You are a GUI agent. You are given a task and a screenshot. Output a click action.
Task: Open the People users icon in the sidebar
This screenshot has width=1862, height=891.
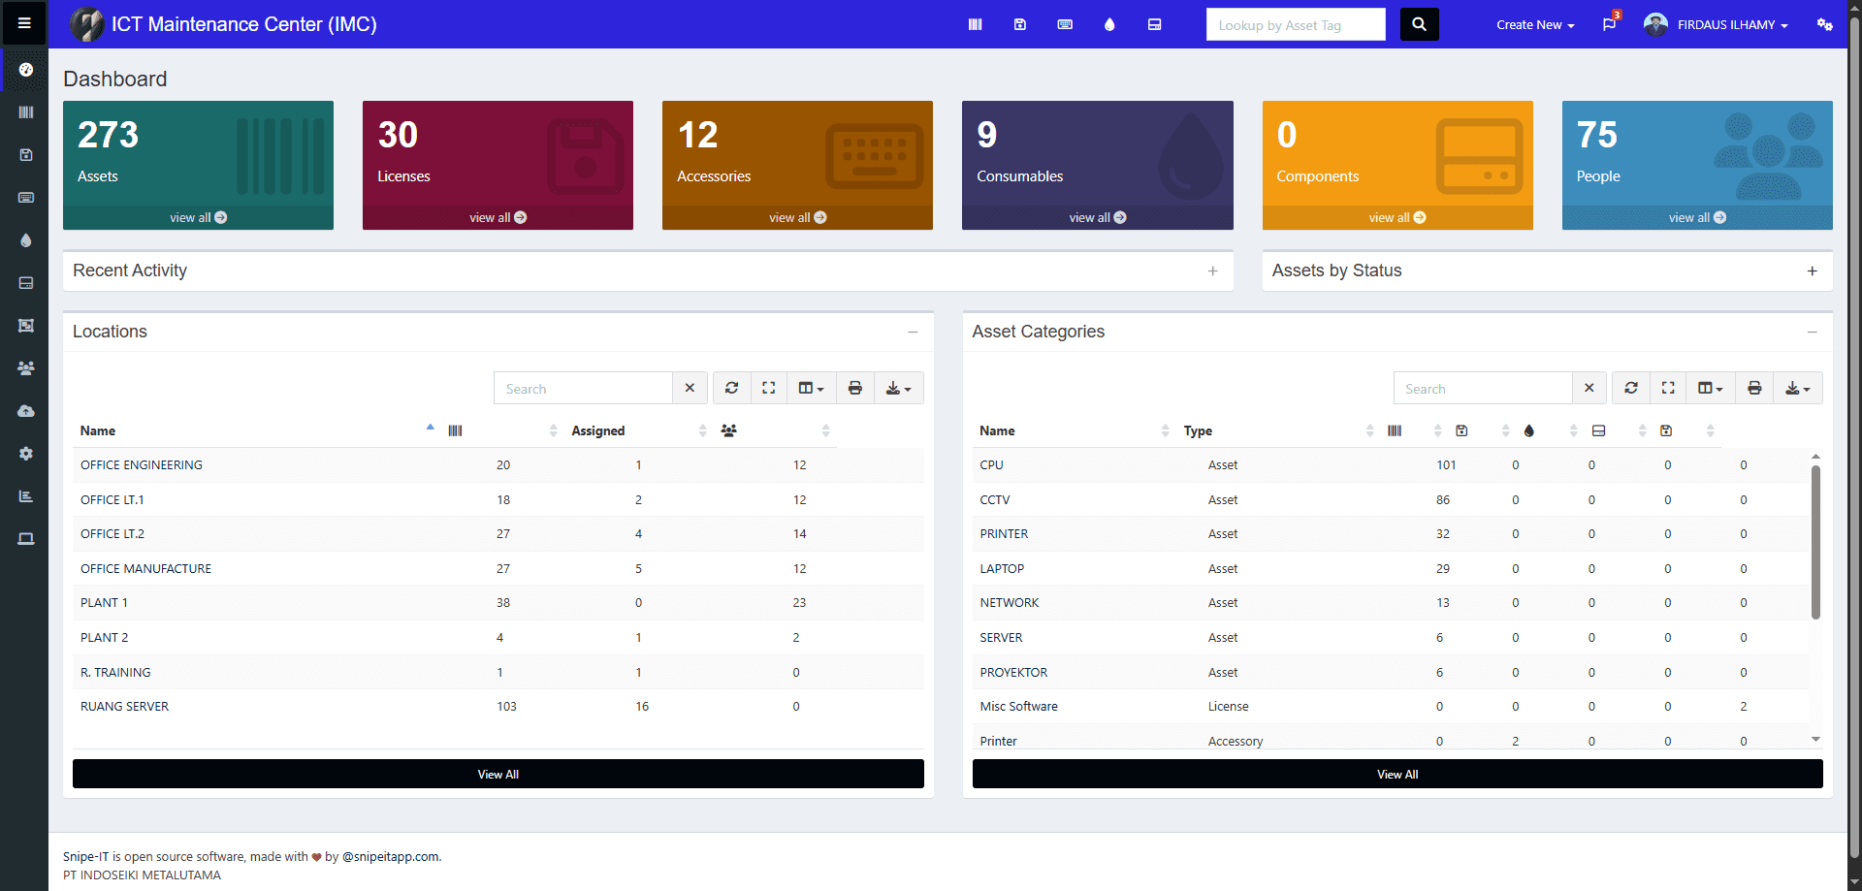click(26, 367)
